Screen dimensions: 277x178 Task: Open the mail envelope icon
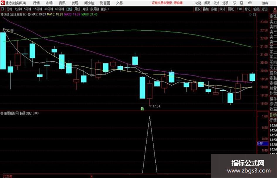pyautogui.click(x=250, y=3)
